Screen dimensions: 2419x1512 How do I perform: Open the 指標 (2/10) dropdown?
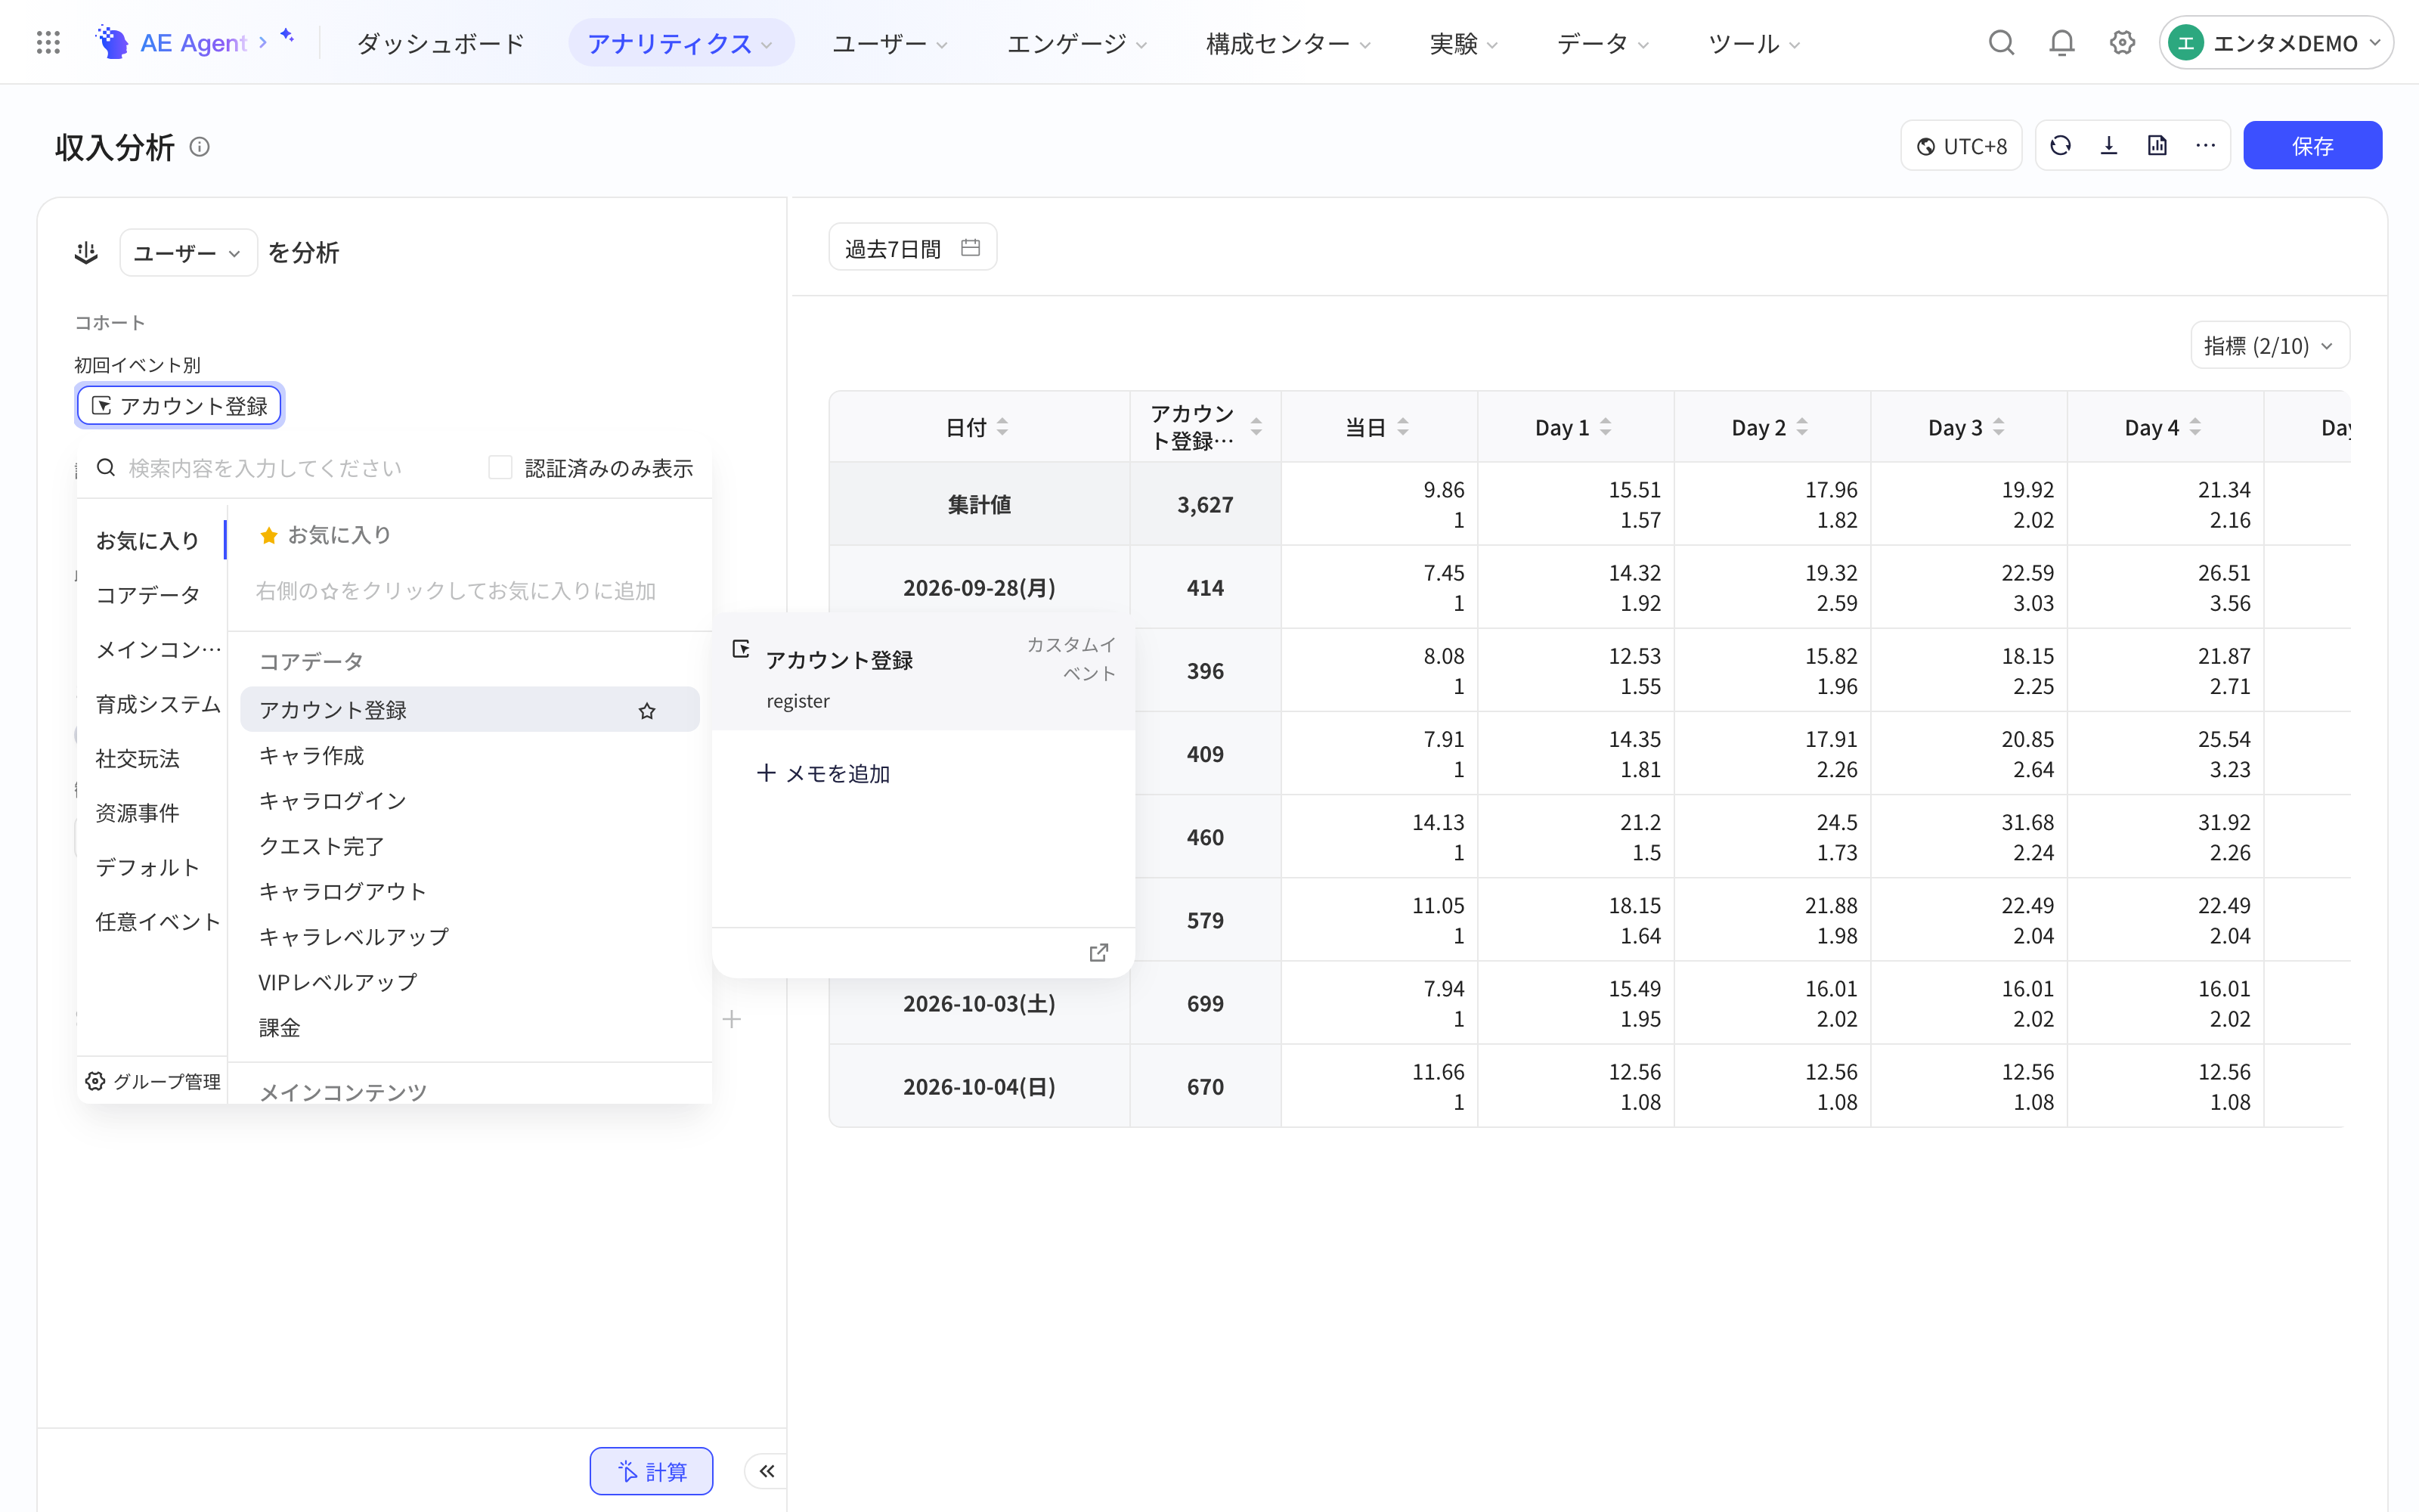[x=2269, y=346]
